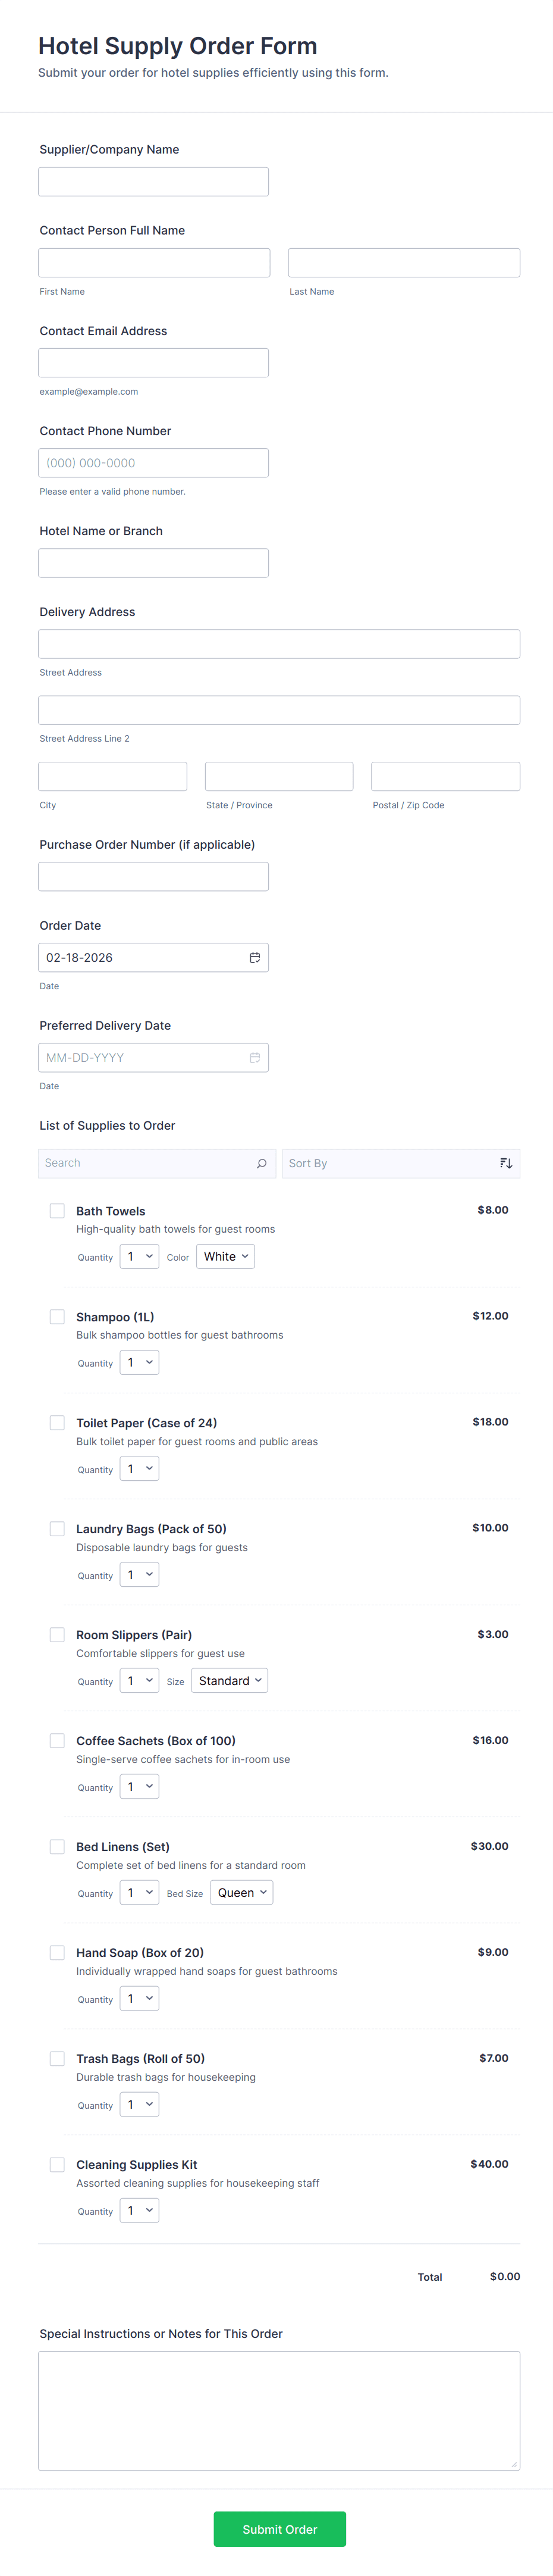Expand the Trash Bags Quantity dropdown
The width and height of the screenshot is (553, 2576).
pyautogui.click(x=140, y=2105)
